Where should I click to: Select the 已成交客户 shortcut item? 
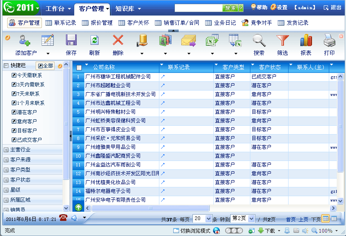pyautogui.click(x=27, y=140)
